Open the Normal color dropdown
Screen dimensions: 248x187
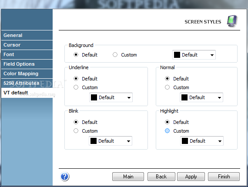201,97
